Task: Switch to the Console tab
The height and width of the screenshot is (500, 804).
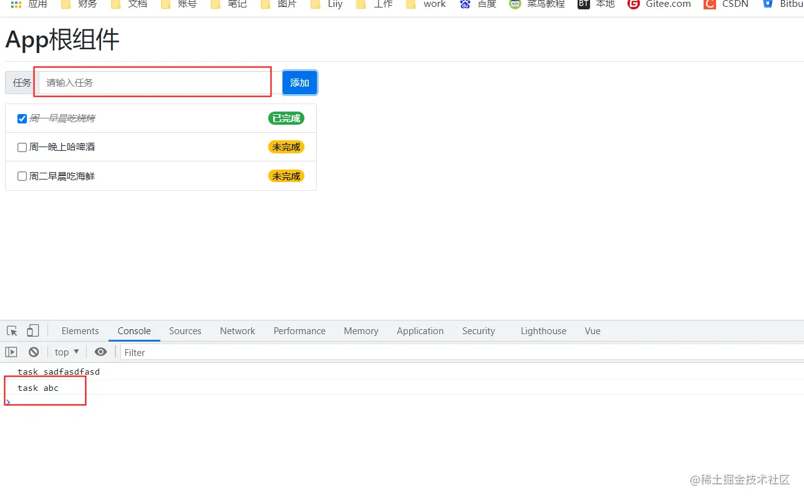Action: [134, 331]
